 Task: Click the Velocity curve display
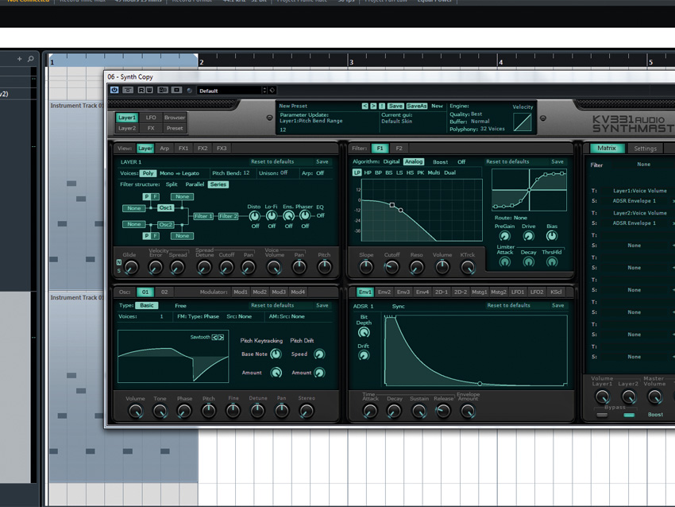523,122
